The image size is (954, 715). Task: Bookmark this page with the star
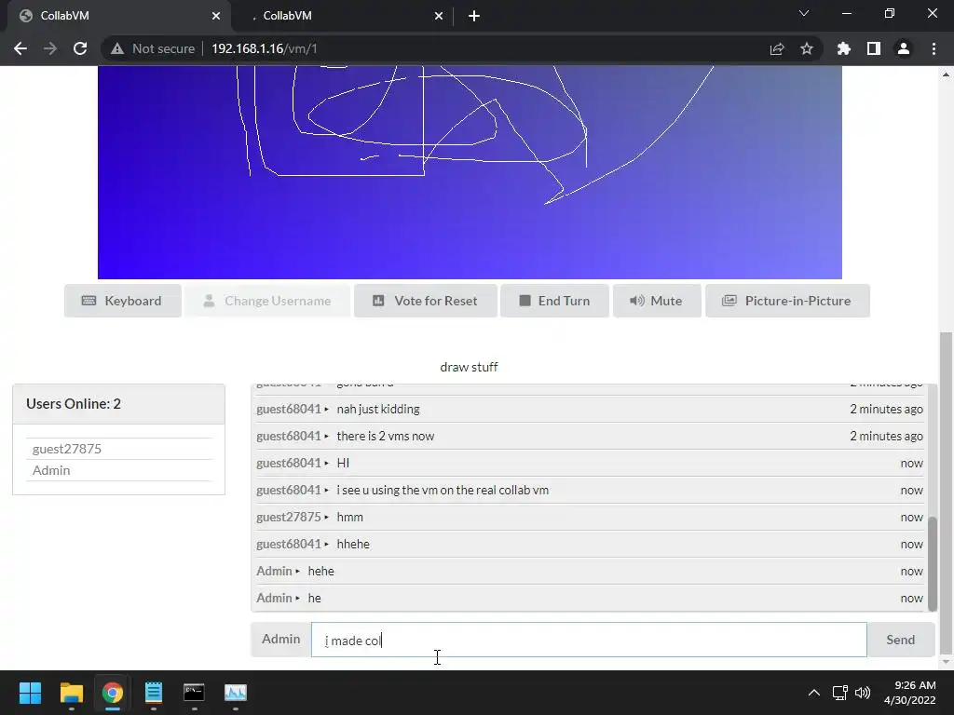pyautogui.click(x=807, y=48)
